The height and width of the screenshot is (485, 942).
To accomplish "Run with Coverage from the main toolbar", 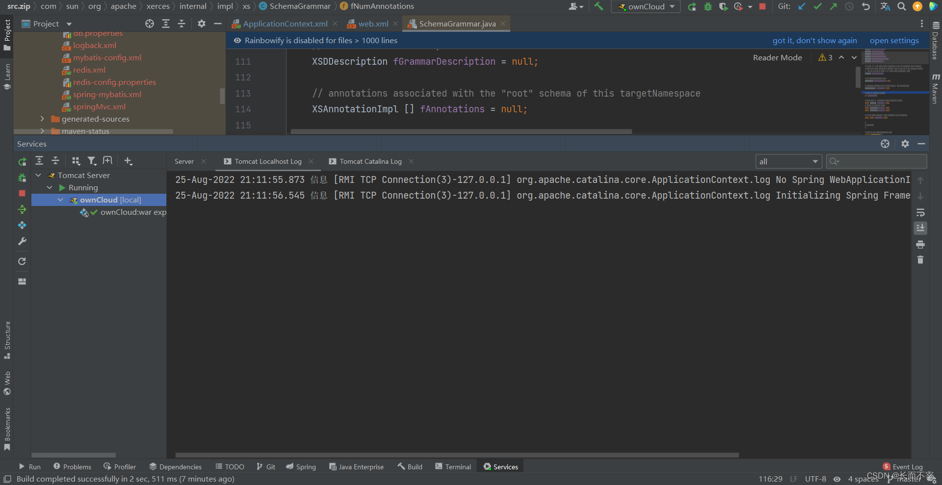I will click(723, 6).
